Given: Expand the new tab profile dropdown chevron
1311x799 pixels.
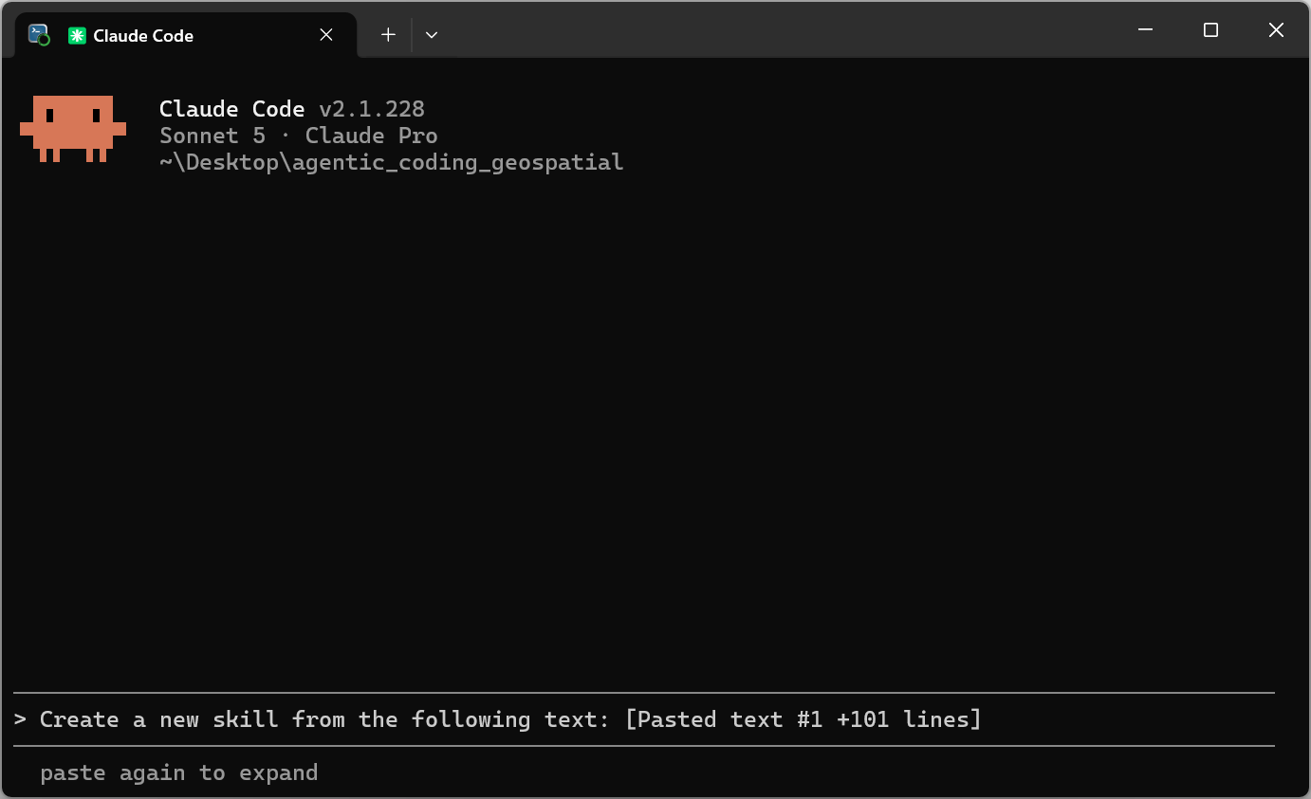Looking at the screenshot, I should click(x=432, y=35).
